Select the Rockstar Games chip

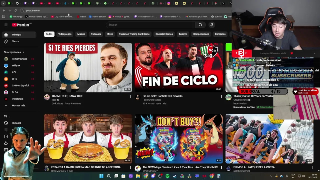[x=164, y=34]
